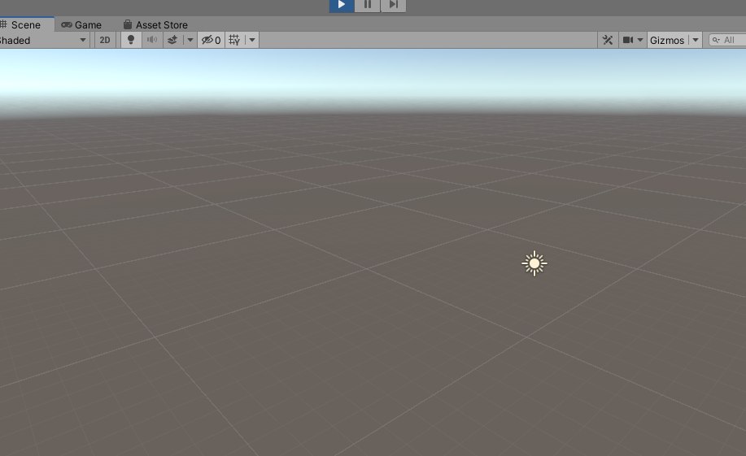Click the scene search field
Screen dimensions: 746x456
click(728, 41)
